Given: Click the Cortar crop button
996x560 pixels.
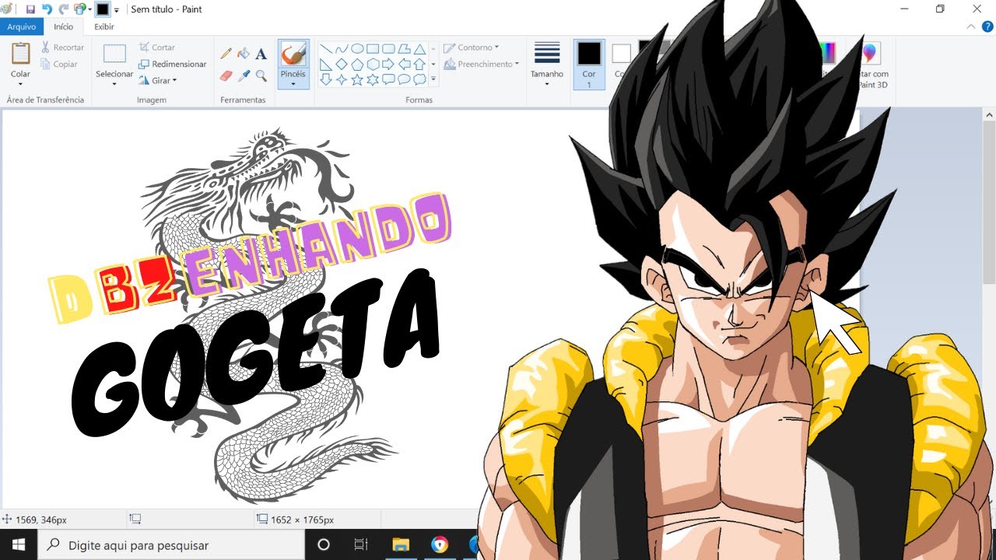Looking at the screenshot, I should point(157,47).
